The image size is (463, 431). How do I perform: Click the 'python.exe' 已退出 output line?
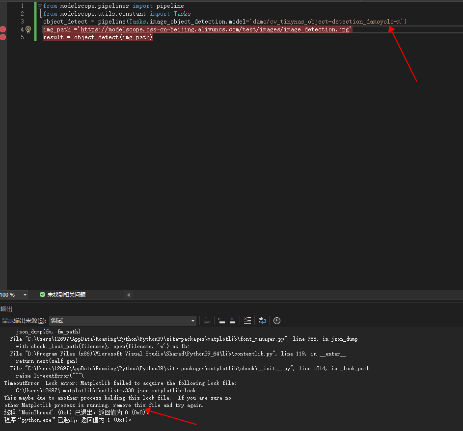68,420
